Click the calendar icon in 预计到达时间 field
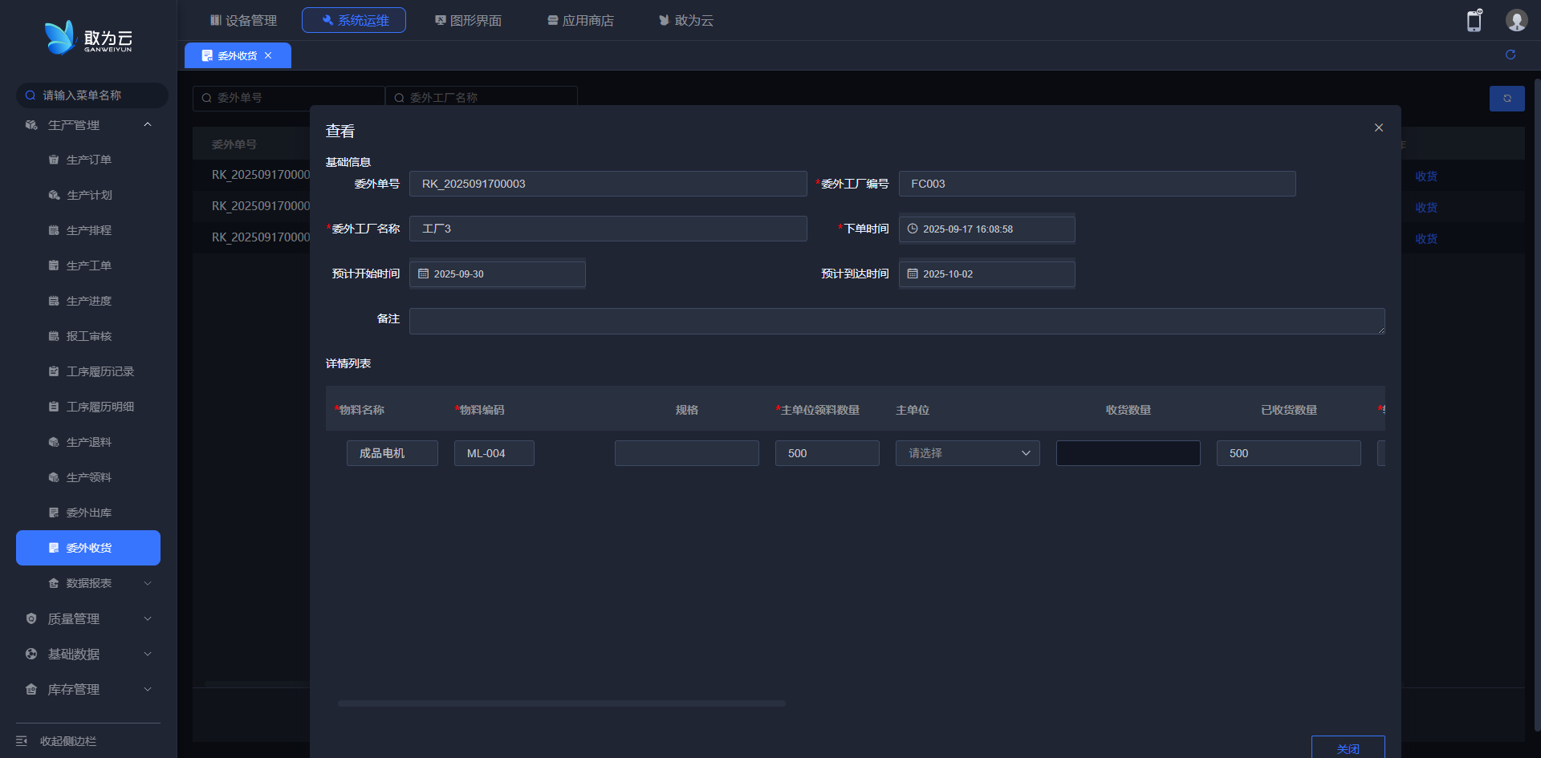Viewport: 1541px width, 758px height. pos(913,274)
